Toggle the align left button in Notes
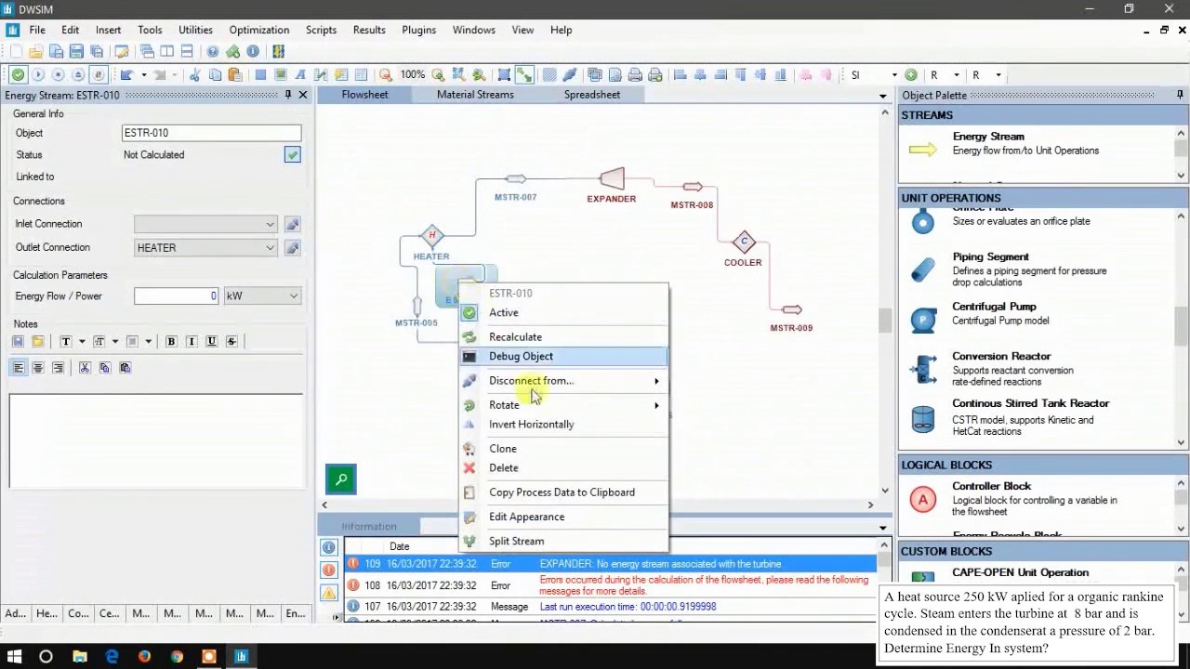Screen dimensions: 1190x669 [18, 368]
